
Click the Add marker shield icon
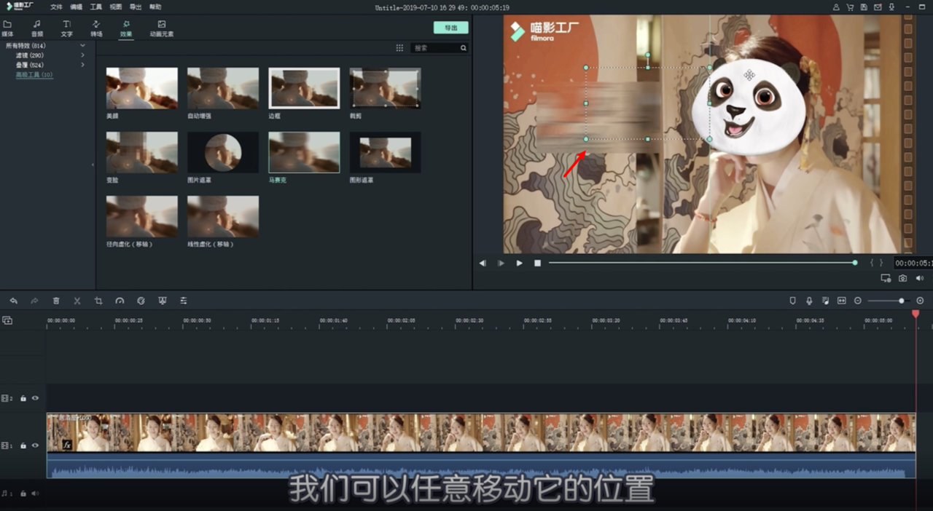point(793,301)
